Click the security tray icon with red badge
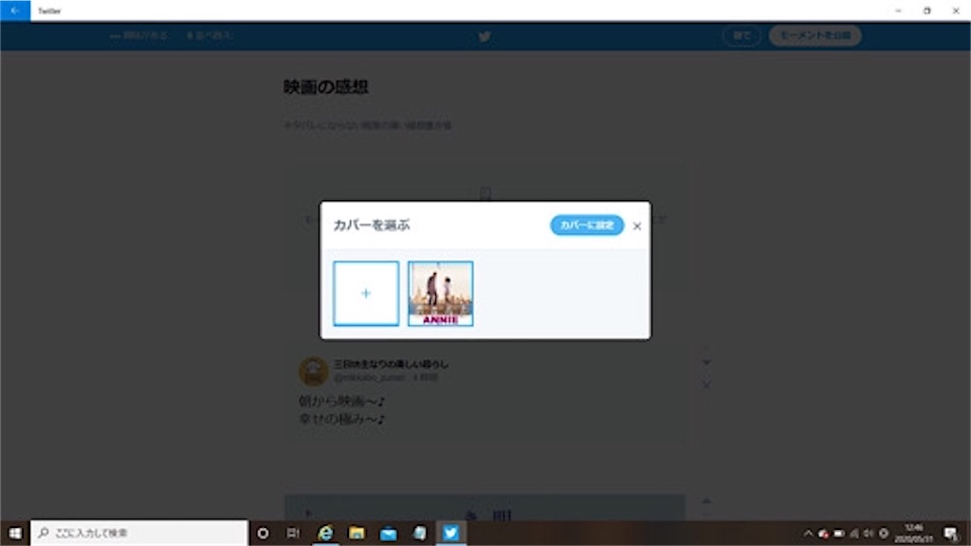 (823, 533)
